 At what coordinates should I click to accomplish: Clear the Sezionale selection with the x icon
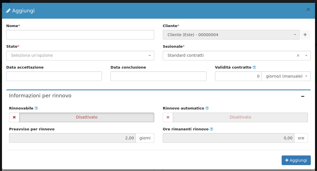pyautogui.click(x=298, y=56)
